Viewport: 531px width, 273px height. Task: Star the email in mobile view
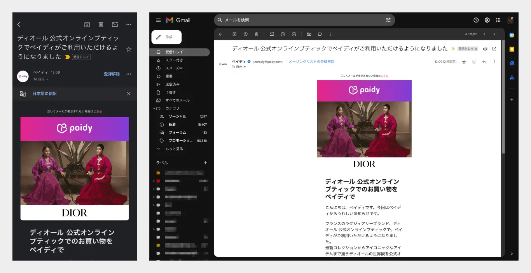coord(129,49)
